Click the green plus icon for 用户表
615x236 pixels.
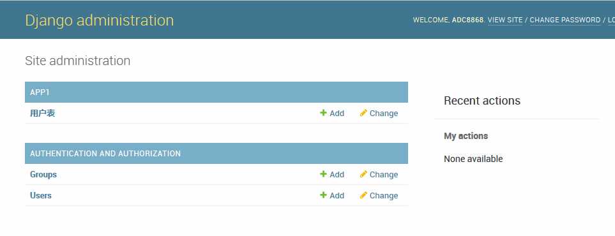click(323, 113)
